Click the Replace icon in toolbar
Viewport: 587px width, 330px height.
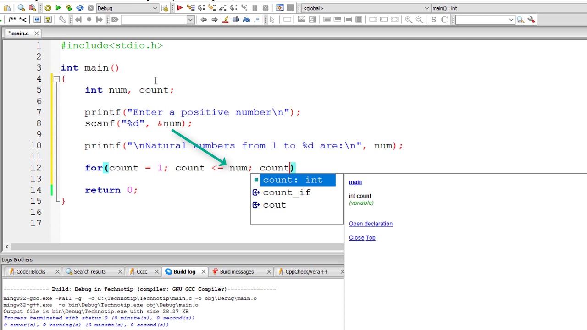pos(32,8)
